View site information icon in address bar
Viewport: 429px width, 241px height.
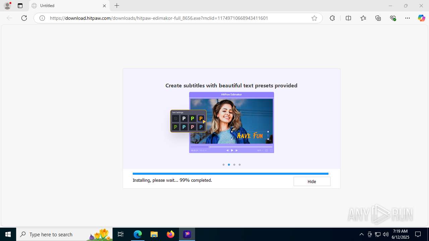point(42,18)
